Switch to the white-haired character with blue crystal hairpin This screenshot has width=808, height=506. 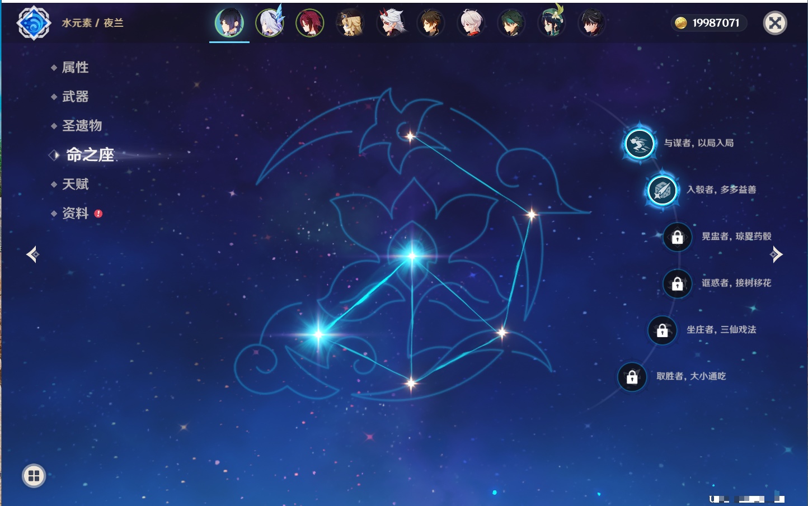coord(270,23)
